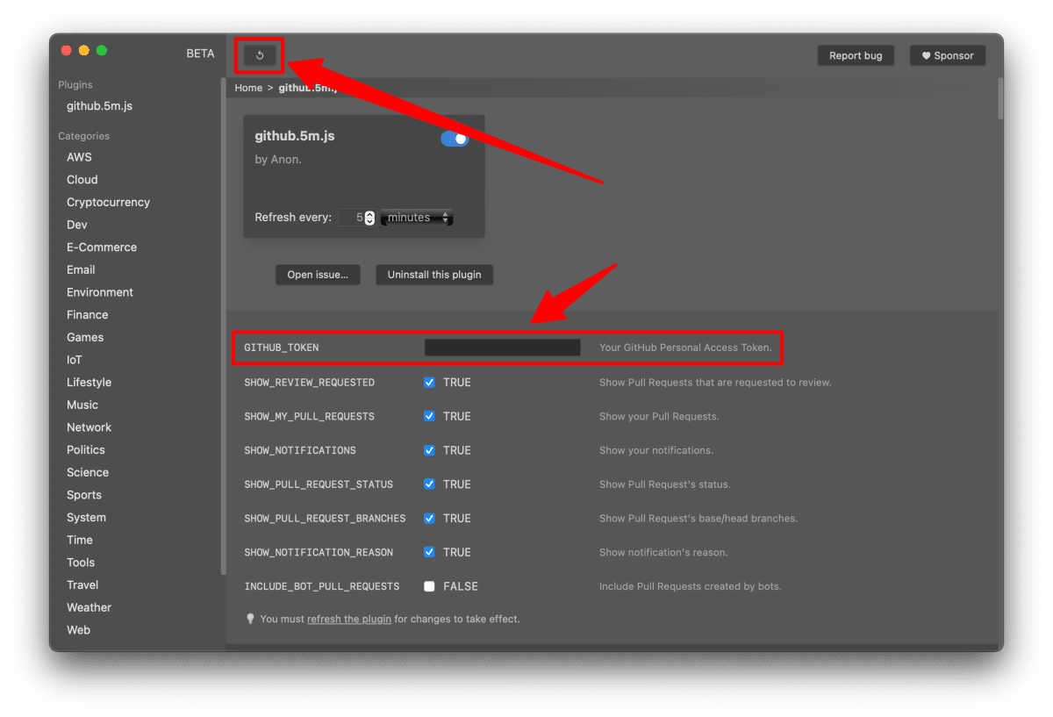Image resolution: width=1053 pixels, height=717 pixels.
Task: Click the 'by Anon.' author text
Action: pos(278,160)
